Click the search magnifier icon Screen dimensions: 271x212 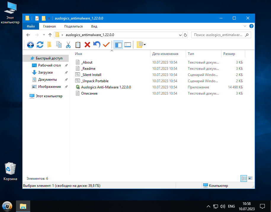[247, 35]
